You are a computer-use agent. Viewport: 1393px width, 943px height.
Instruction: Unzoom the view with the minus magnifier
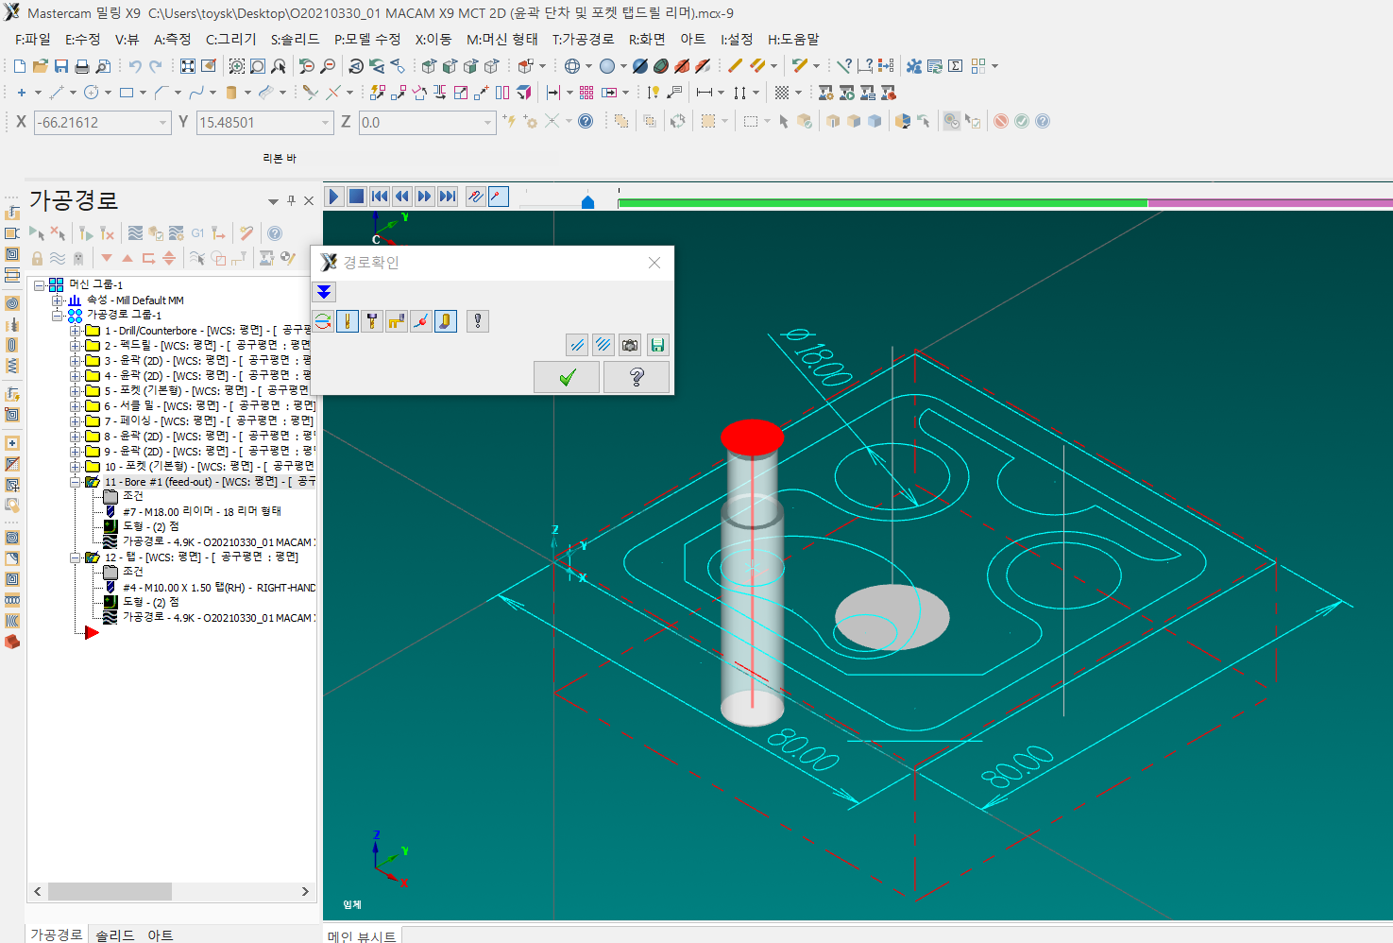click(327, 66)
